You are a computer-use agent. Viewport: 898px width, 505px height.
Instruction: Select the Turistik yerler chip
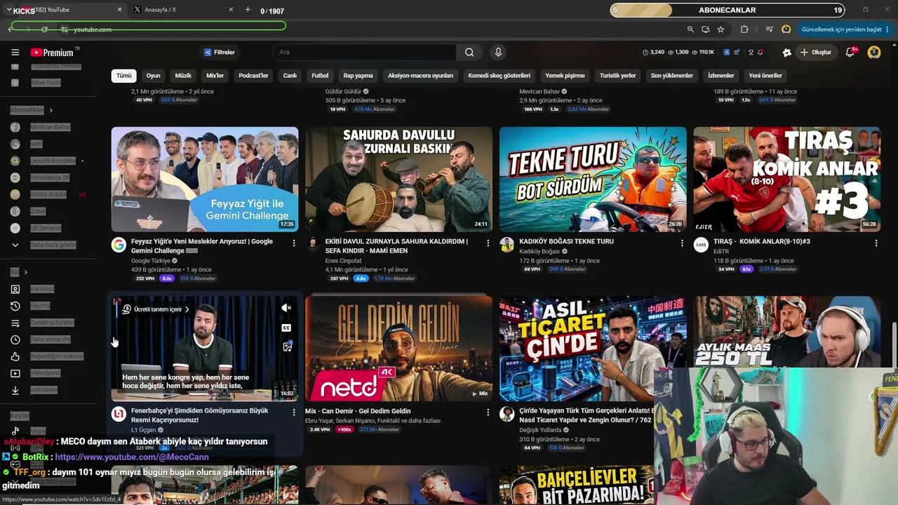pyautogui.click(x=618, y=76)
